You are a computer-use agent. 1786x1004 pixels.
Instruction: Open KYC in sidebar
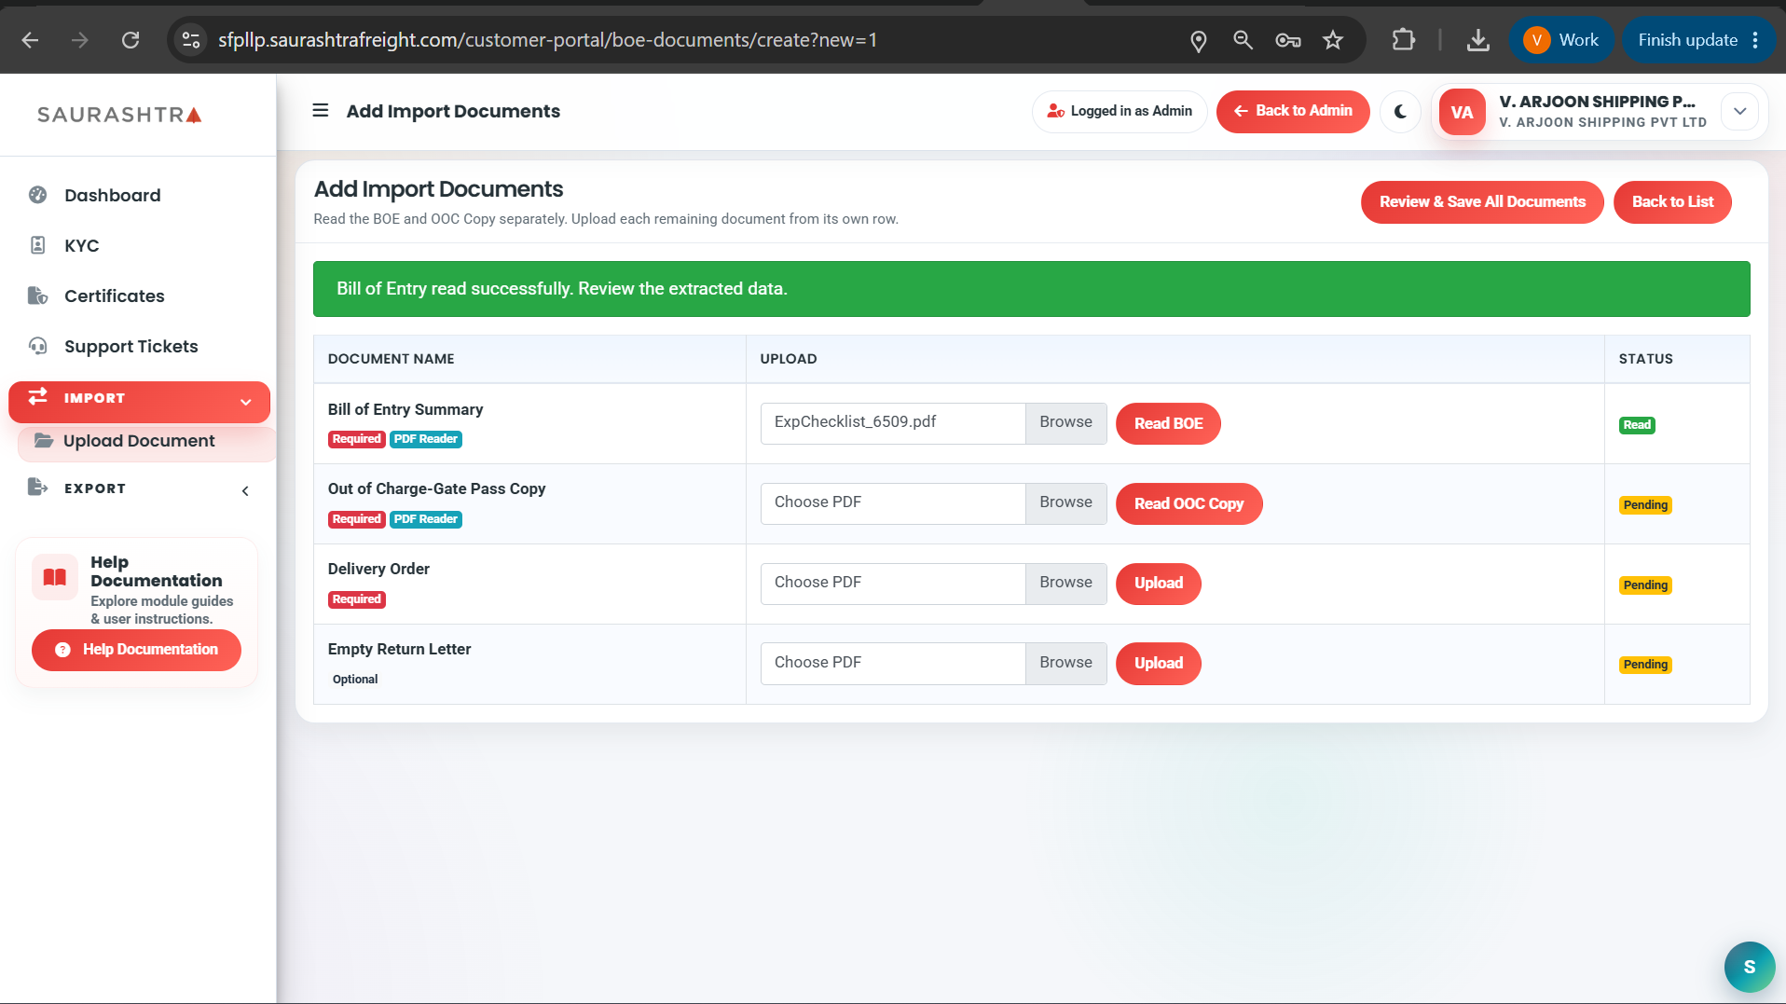click(81, 245)
